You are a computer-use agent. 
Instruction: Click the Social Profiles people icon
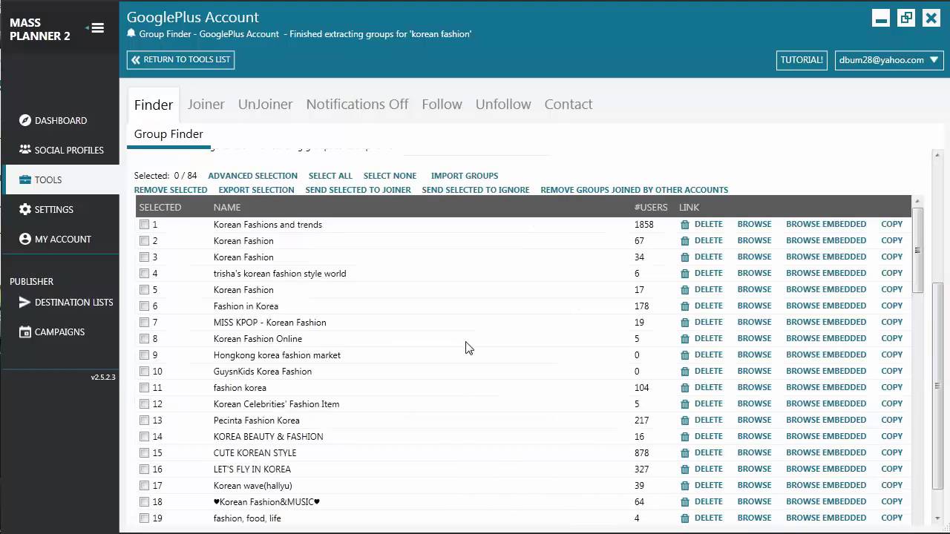24,150
